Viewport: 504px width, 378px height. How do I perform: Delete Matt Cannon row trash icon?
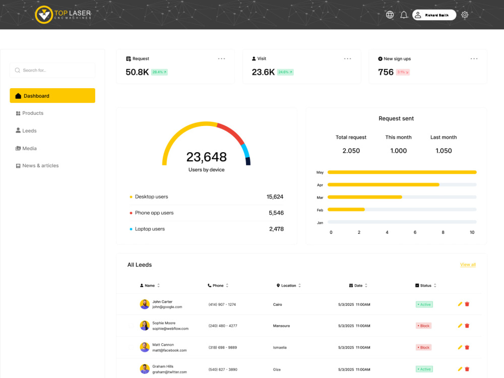coord(467,347)
